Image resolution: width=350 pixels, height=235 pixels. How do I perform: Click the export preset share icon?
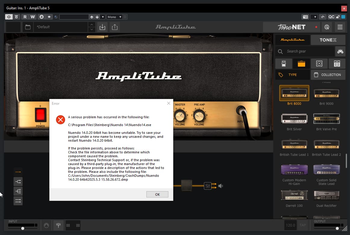[x=115, y=27]
